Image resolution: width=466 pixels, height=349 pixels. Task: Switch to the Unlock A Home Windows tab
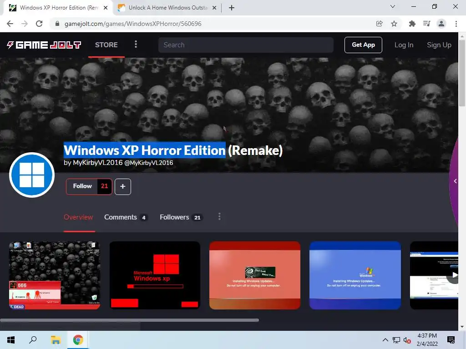[x=168, y=8]
